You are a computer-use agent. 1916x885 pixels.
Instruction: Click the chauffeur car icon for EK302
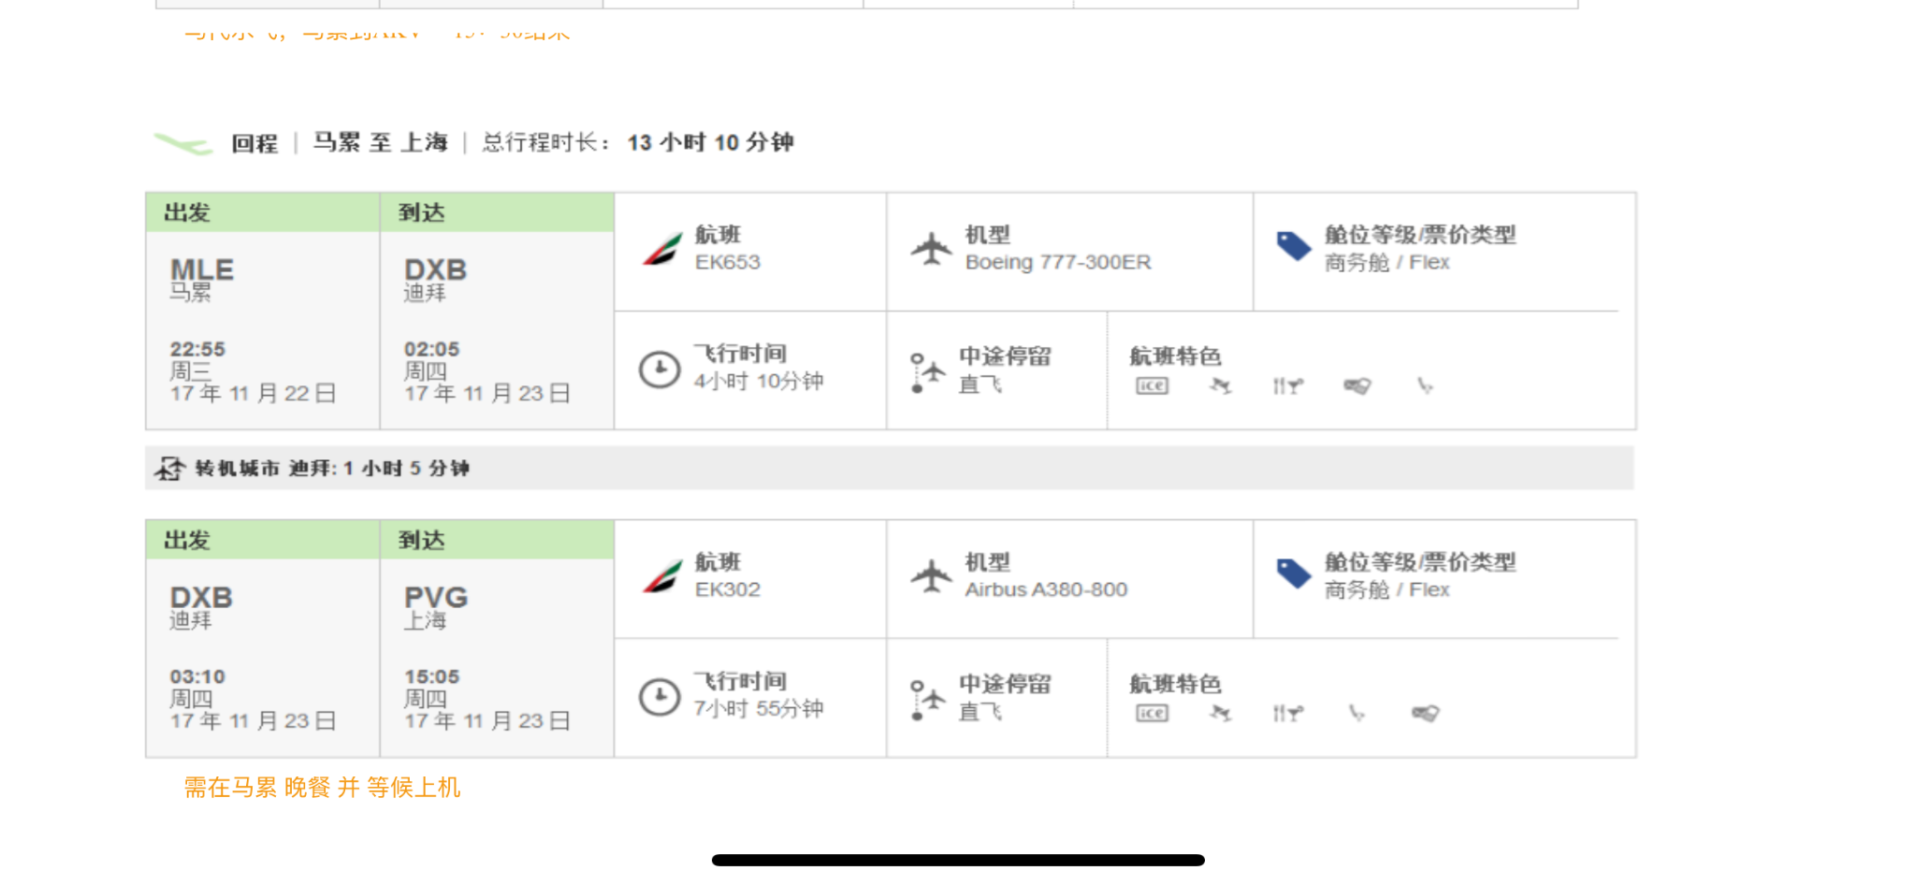point(1425,713)
